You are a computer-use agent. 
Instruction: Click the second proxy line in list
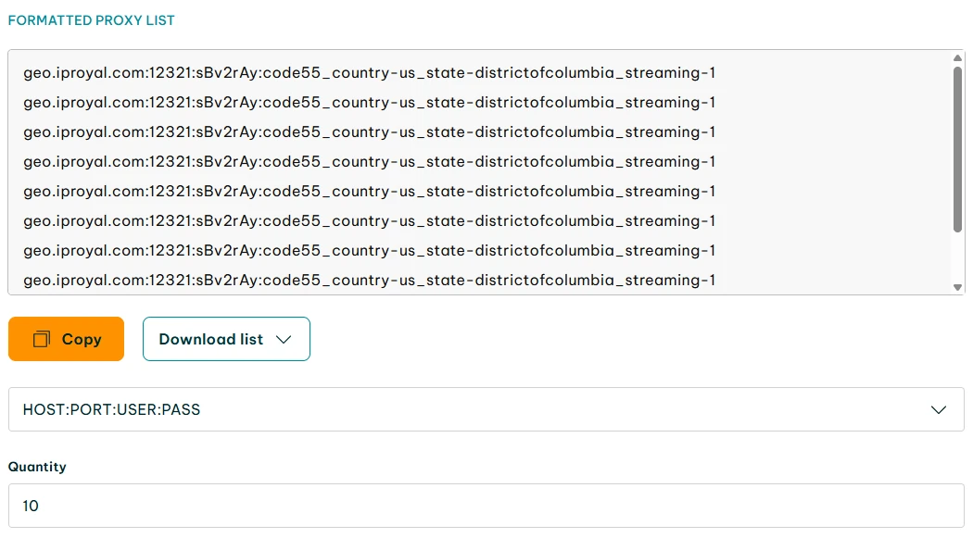tap(369, 103)
